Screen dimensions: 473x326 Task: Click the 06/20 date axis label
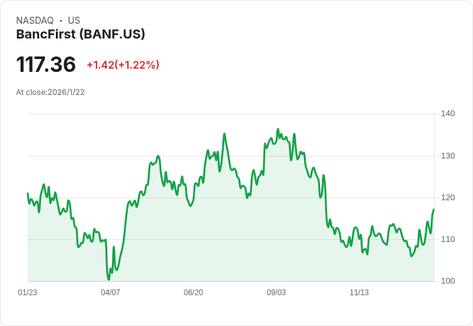click(x=193, y=293)
